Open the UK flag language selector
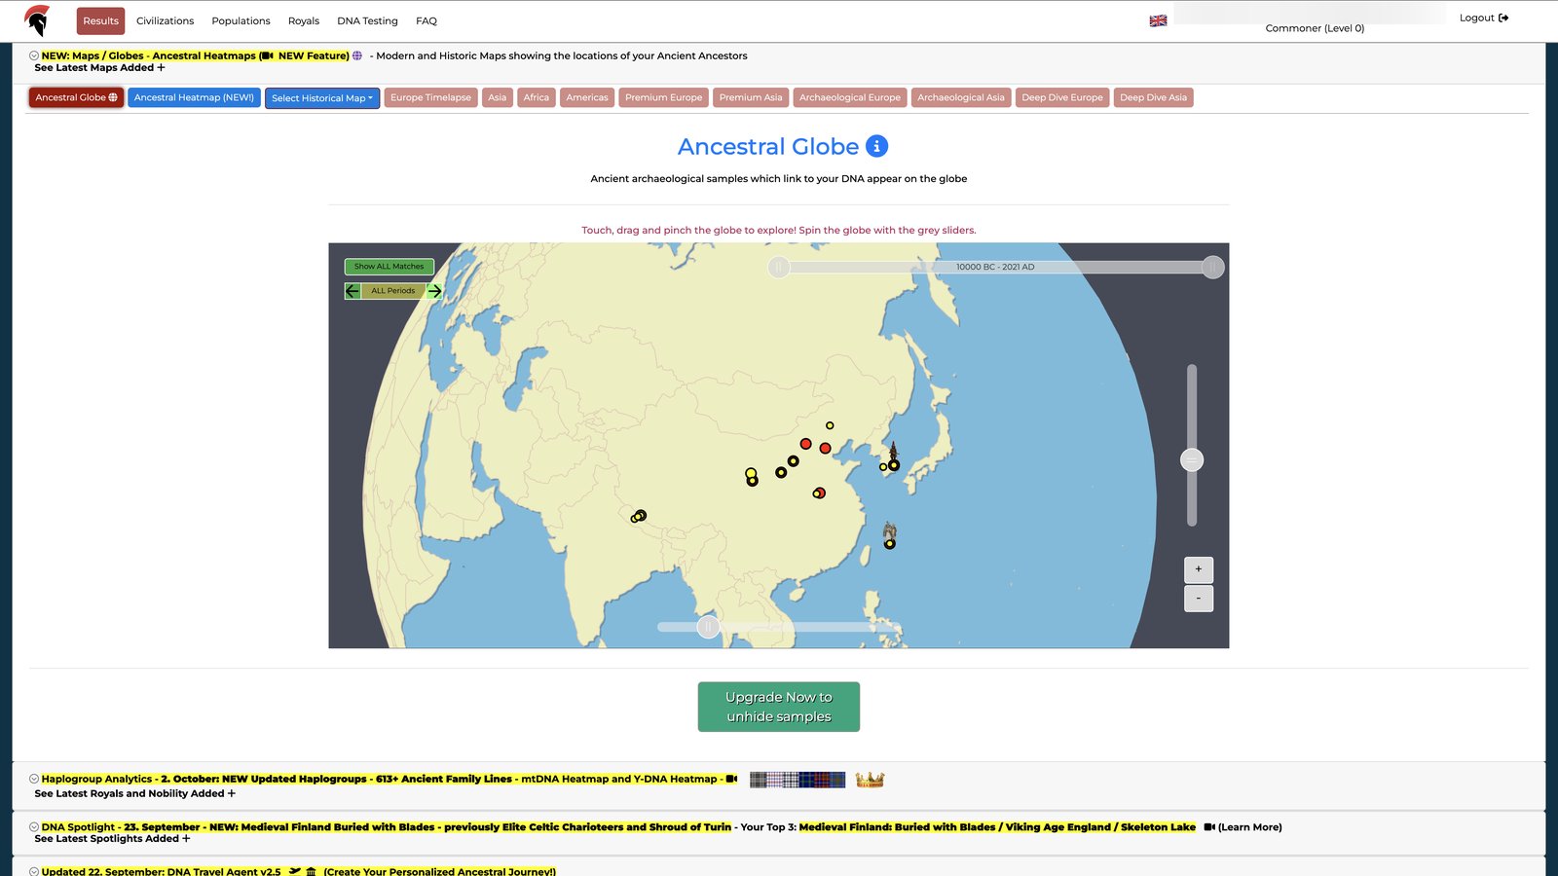The width and height of the screenshot is (1558, 876). click(1158, 20)
